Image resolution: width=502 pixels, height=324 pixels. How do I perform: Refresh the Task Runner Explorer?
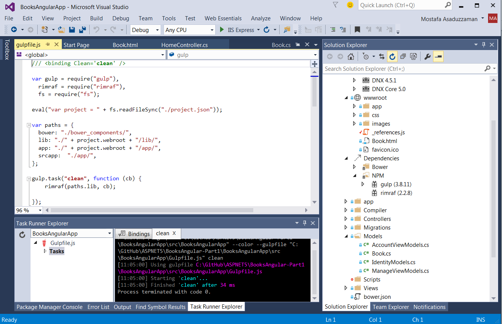pos(22,234)
